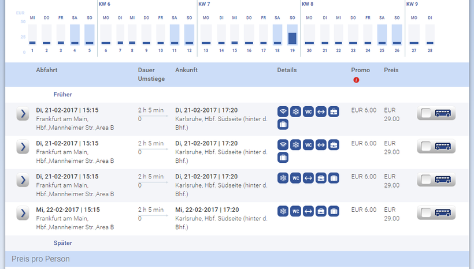Show later connections via Später
Viewport: 474px width, 269px height.
(x=62, y=243)
